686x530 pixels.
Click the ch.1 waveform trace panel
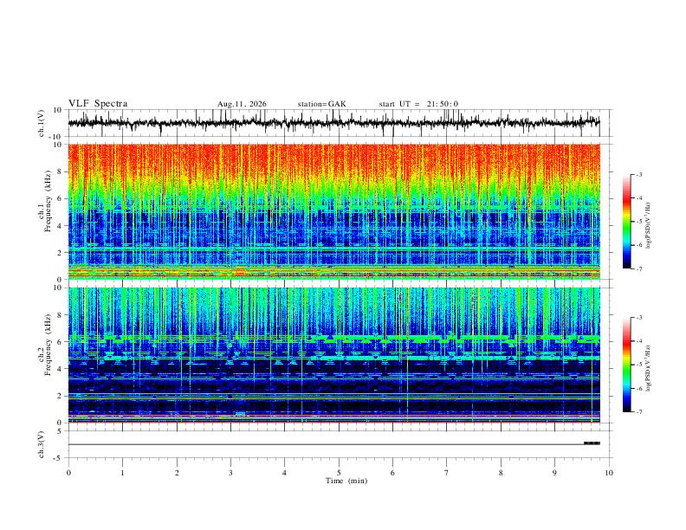click(333, 123)
